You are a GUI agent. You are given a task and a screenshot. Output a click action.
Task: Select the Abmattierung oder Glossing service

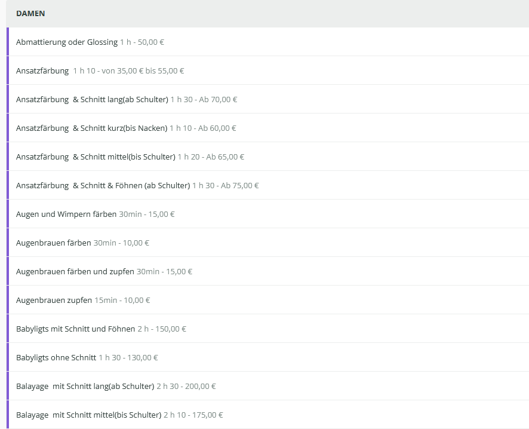tap(67, 42)
